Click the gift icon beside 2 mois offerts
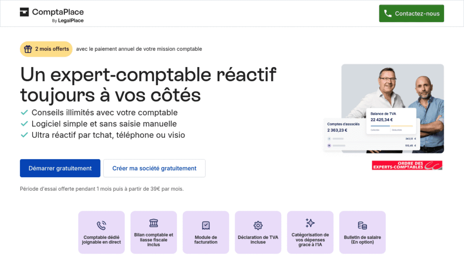Screen dimensions: 464x261 pos(28,49)
